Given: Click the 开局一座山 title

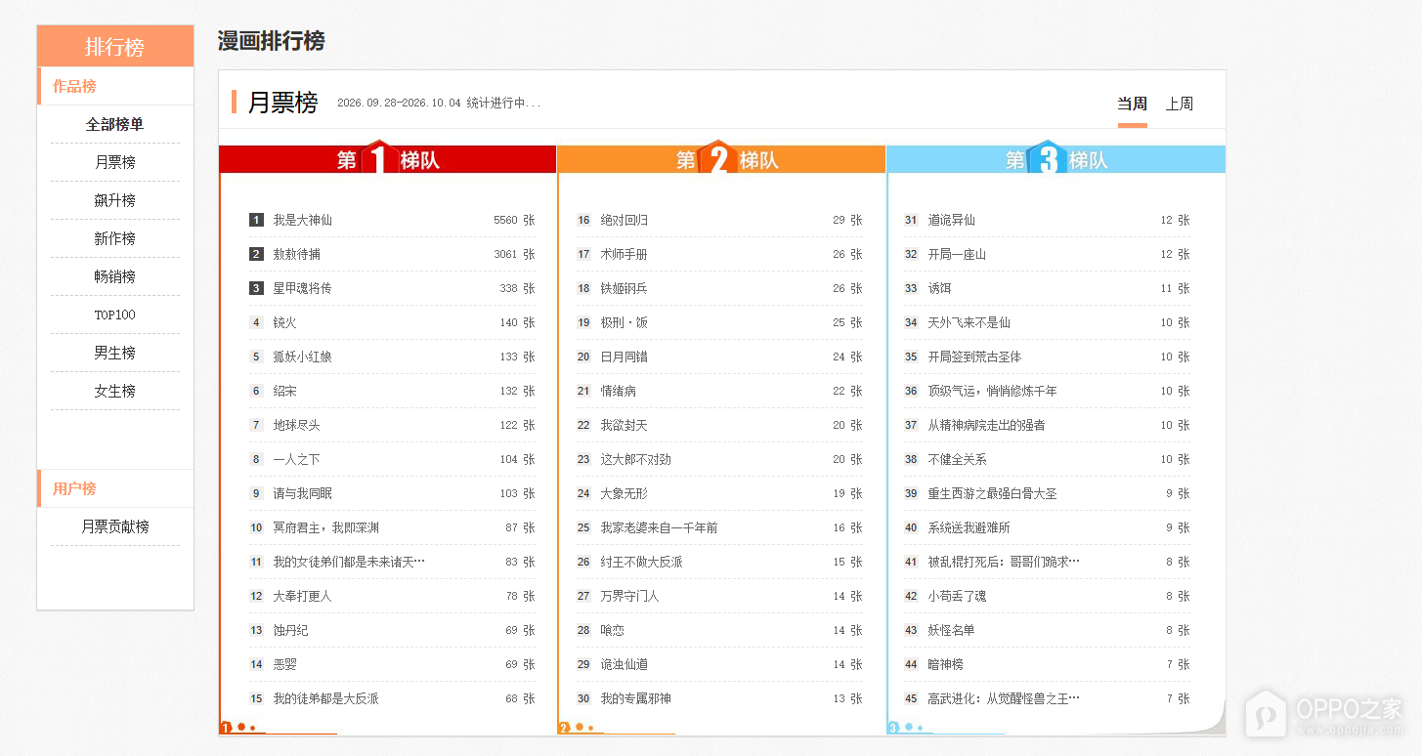Looking at the screenshot, I should point(958,254).
